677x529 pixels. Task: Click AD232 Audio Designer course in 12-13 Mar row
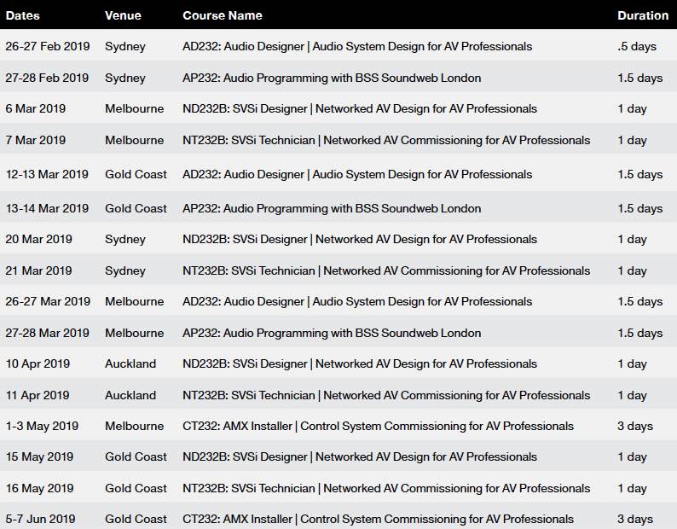[357, 175]
